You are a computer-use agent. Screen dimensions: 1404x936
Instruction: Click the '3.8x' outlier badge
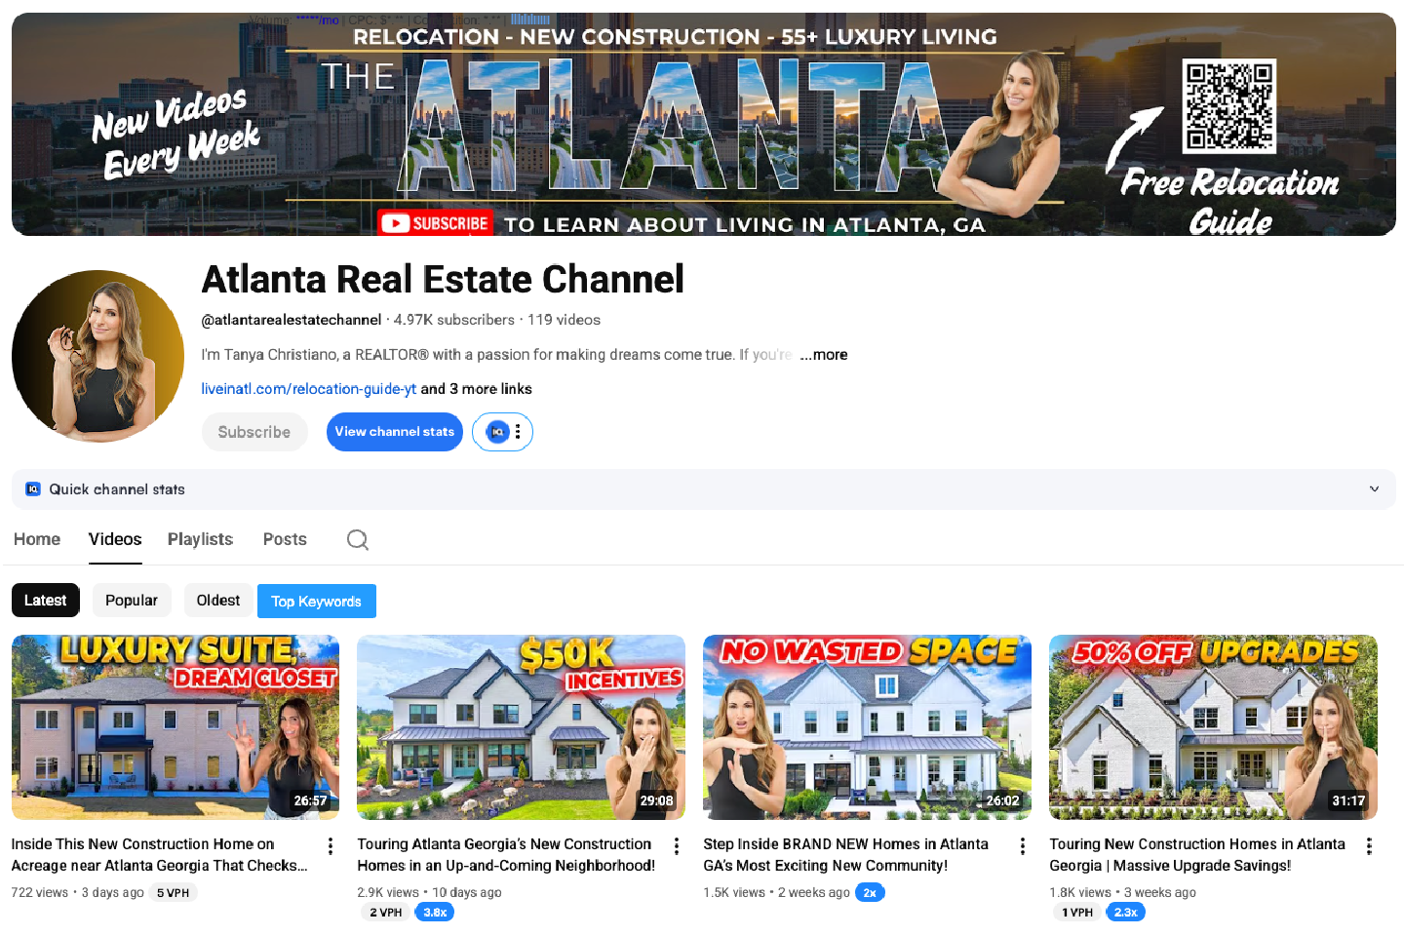[x=435, y=913]
